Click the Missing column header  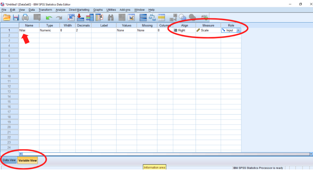(x=147, y=26)
